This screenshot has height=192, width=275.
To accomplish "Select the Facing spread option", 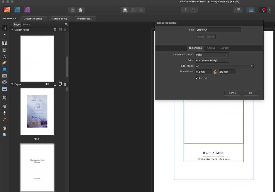I will 210,36.
